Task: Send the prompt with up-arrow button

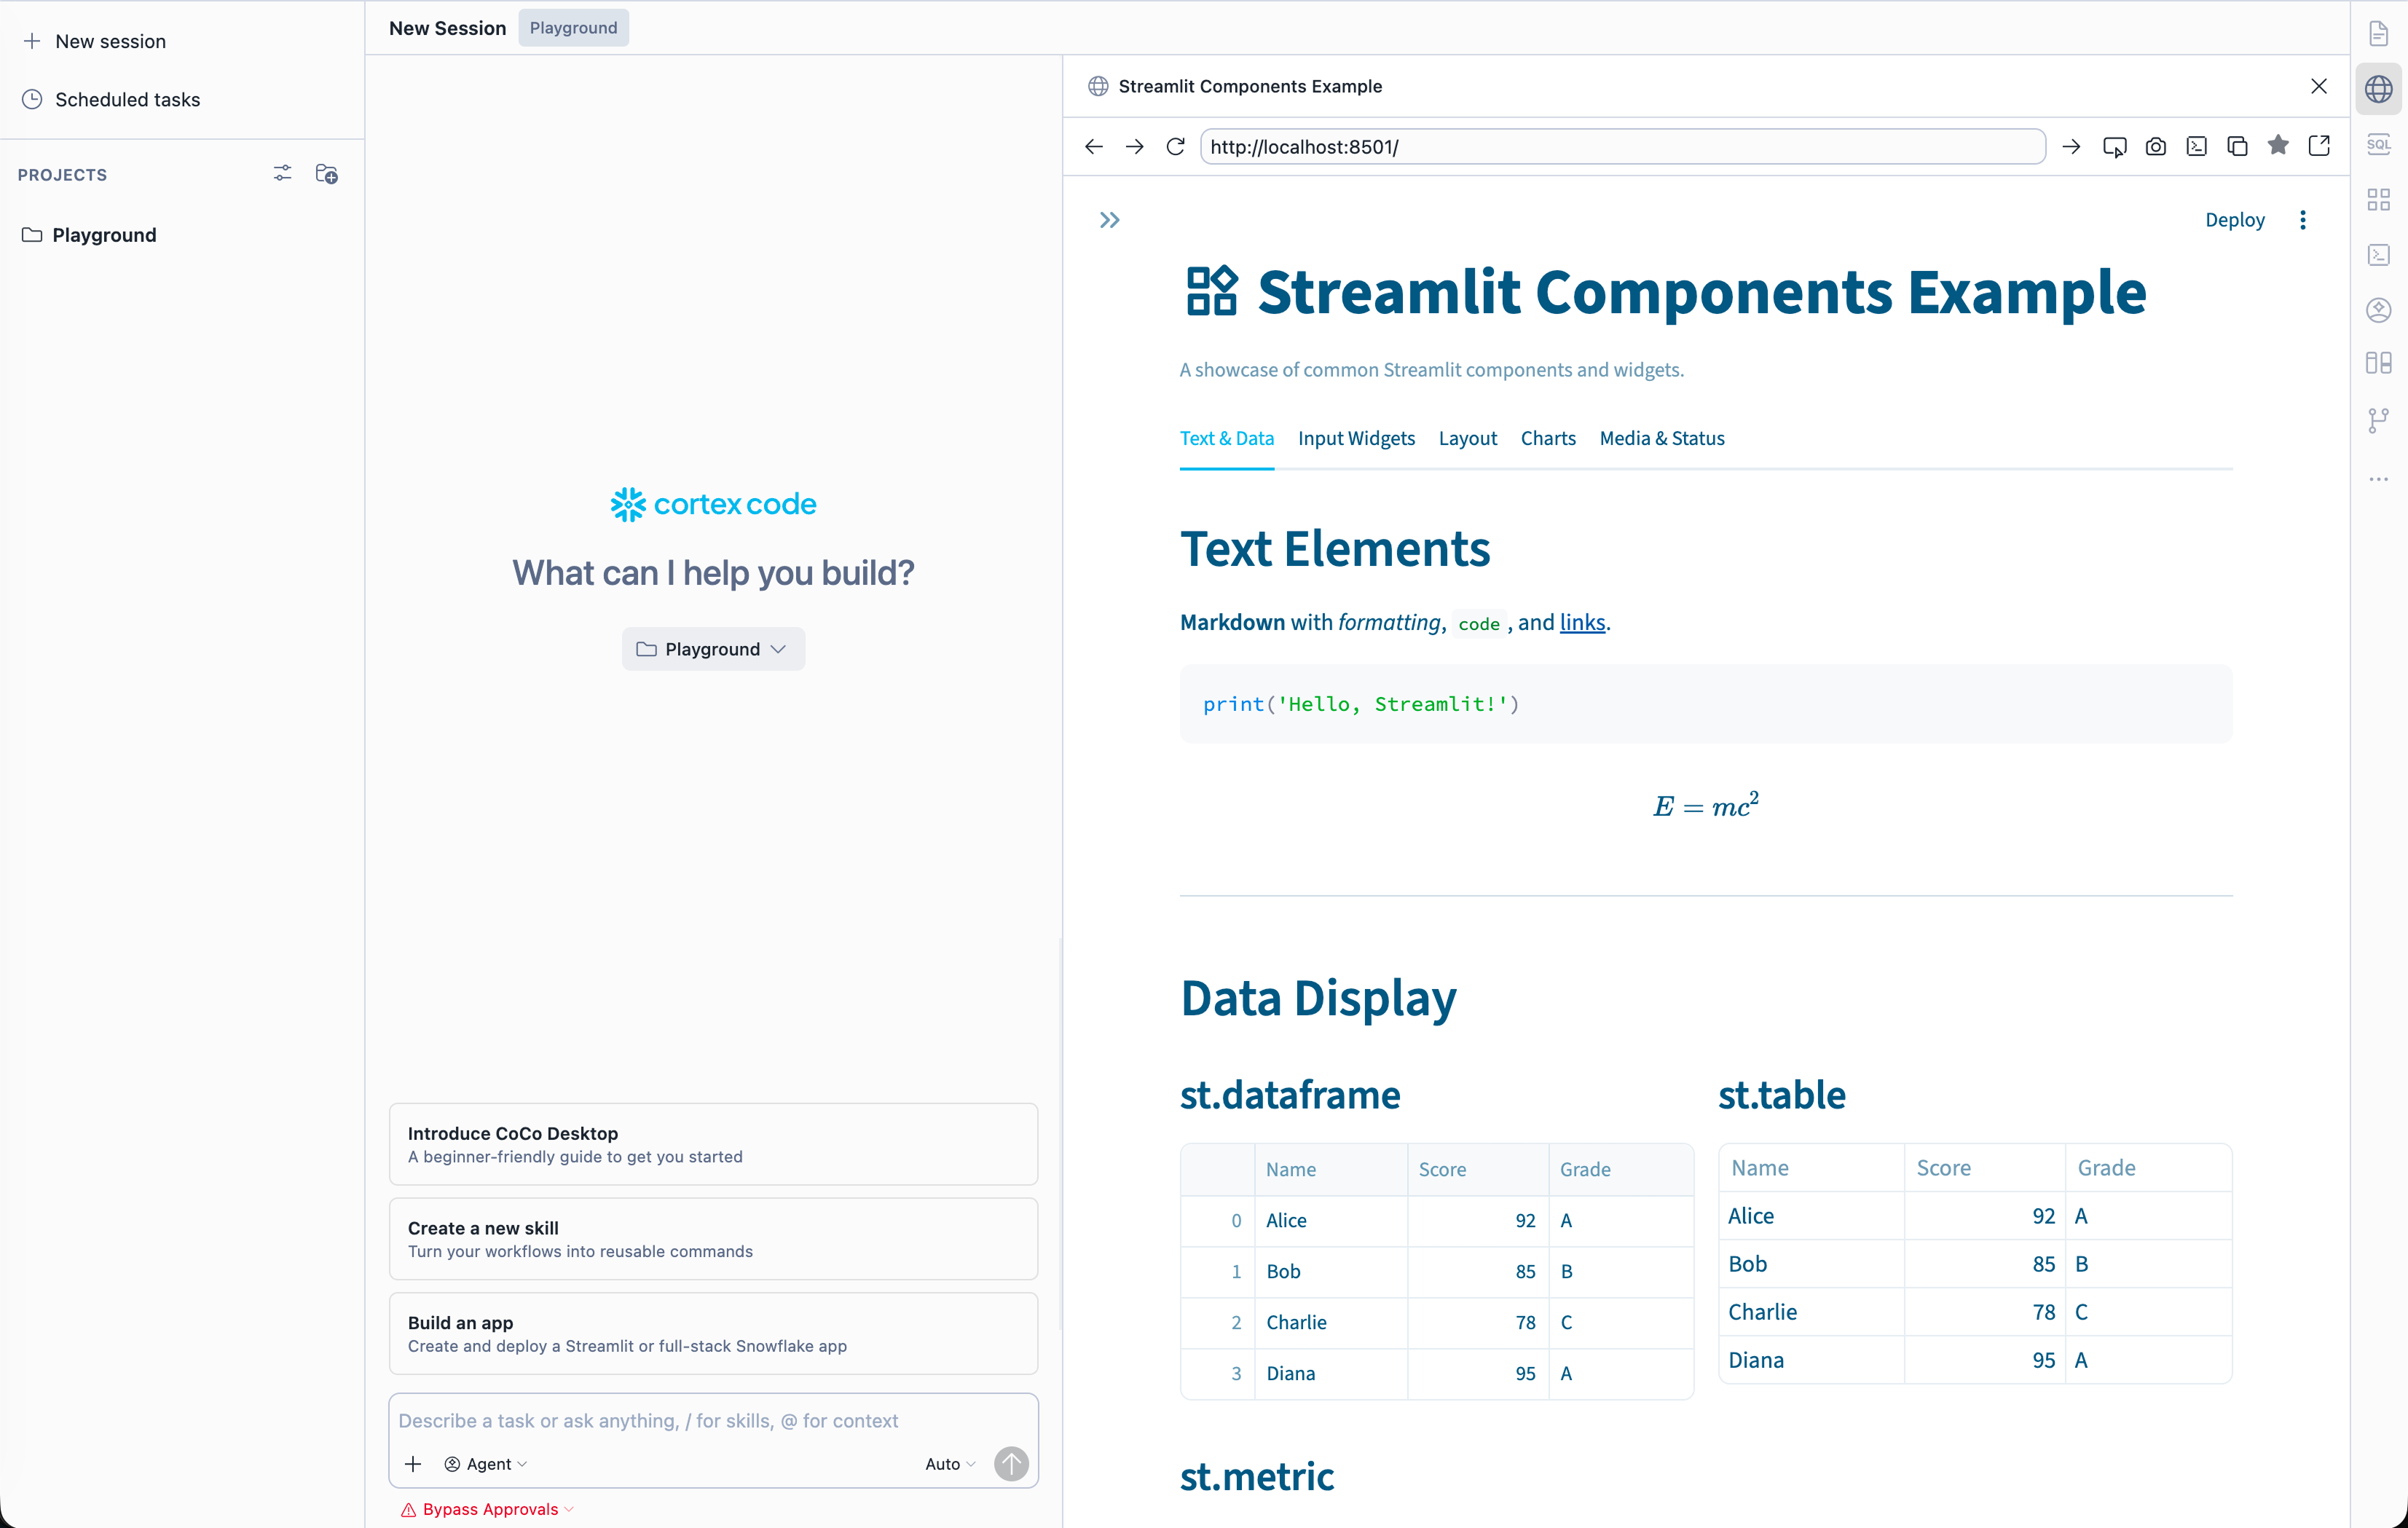Action: click(x=1011, y=1463)
